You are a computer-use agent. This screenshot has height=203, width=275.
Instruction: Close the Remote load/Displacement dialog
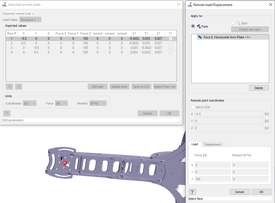click(270, 5)
